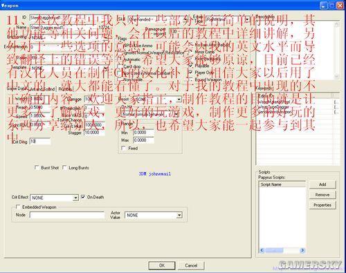Click the Stagger value field
Viewport: 346px width, 273px height.
(x=95, y=133)
